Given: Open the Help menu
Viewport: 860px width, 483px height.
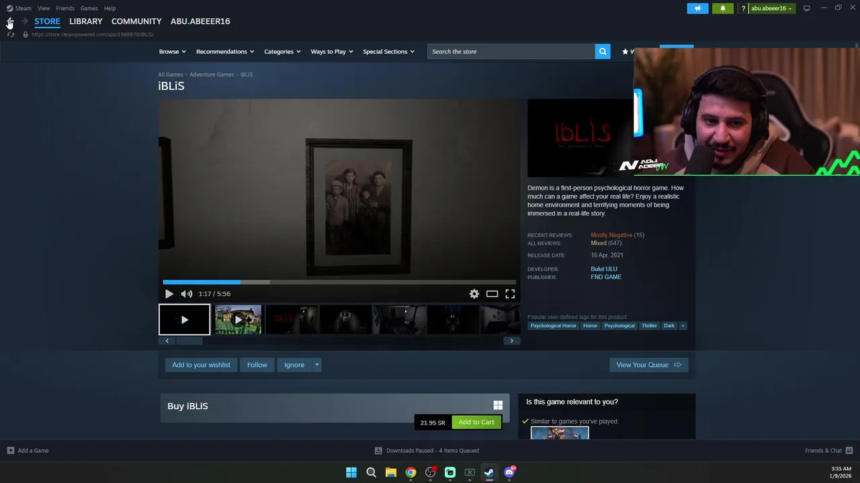Looking at the screenshot, I should (x=110, y=8).
